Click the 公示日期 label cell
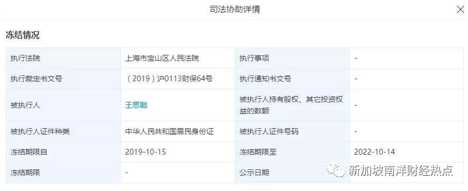468x191 pixels. coord(292,173)
